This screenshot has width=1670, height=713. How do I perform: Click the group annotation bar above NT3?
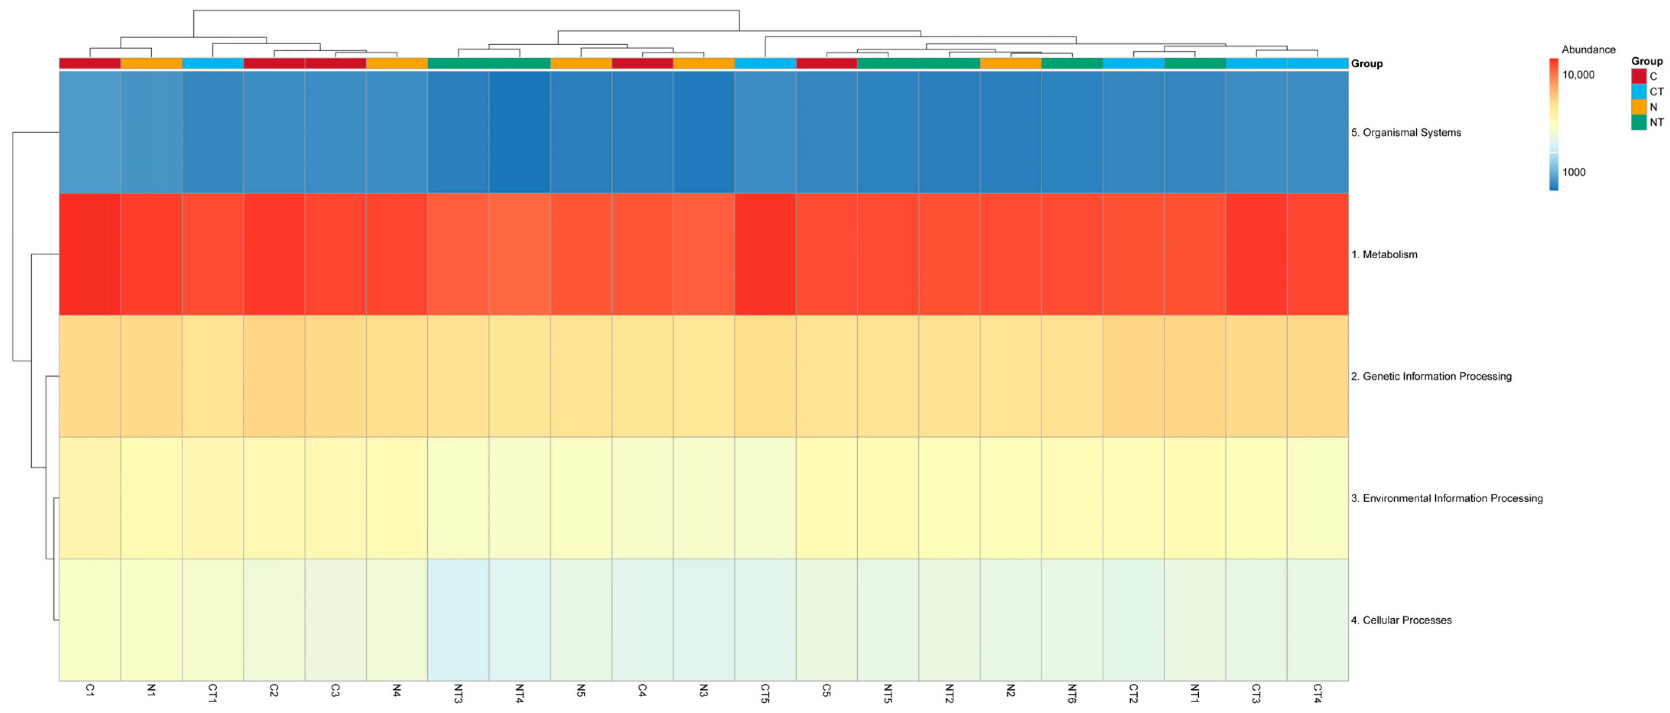point(458,63)
